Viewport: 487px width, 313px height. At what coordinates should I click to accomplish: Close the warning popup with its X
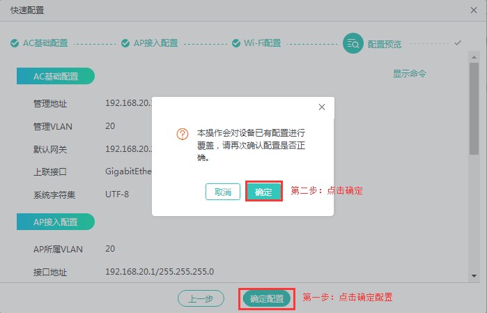coord(321,107)
